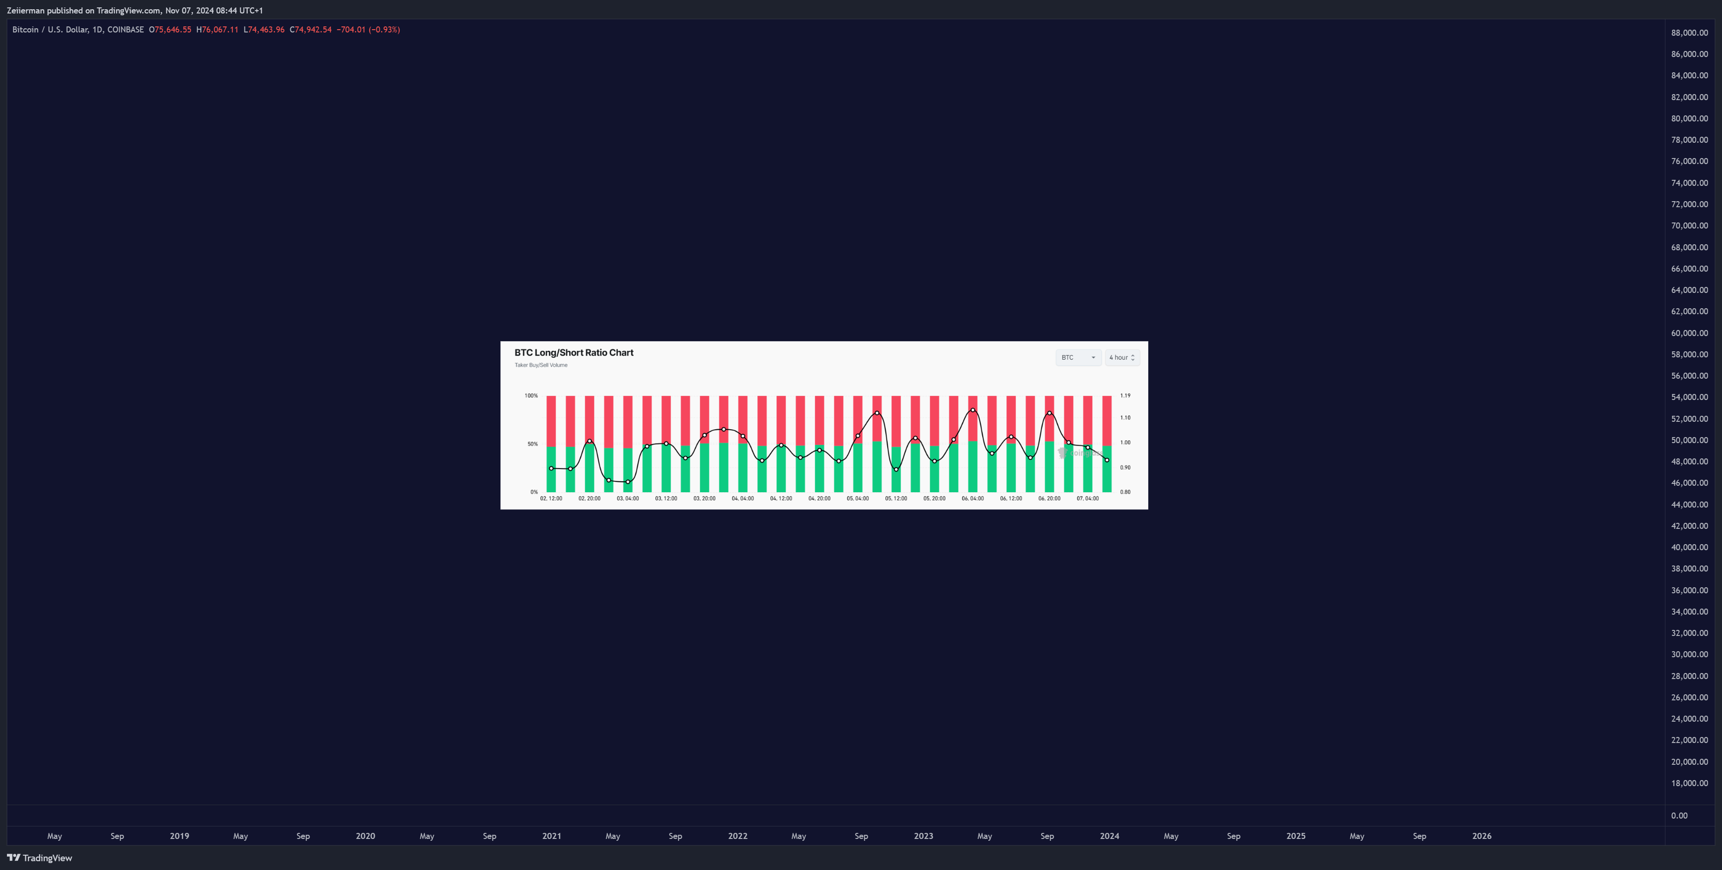Click the 2025 label on the time axis
Screen dimensions: 1722x870
point(1295,836)
